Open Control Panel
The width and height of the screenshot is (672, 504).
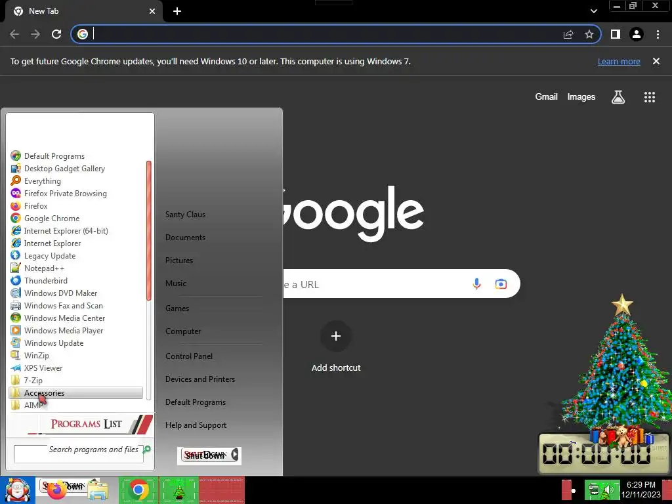point(189,356)
